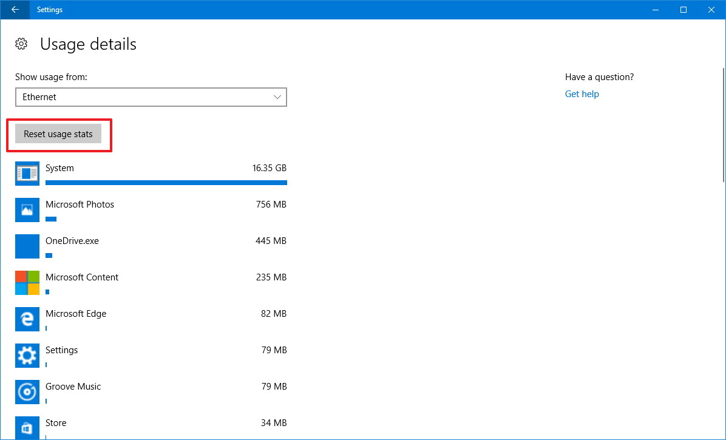
Task: Click the Have a question? text
Action: click(x=600, y=77)
